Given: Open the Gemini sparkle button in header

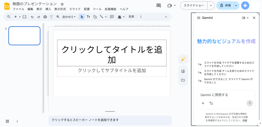Looking at the screenshot, I should pos(245,5).
